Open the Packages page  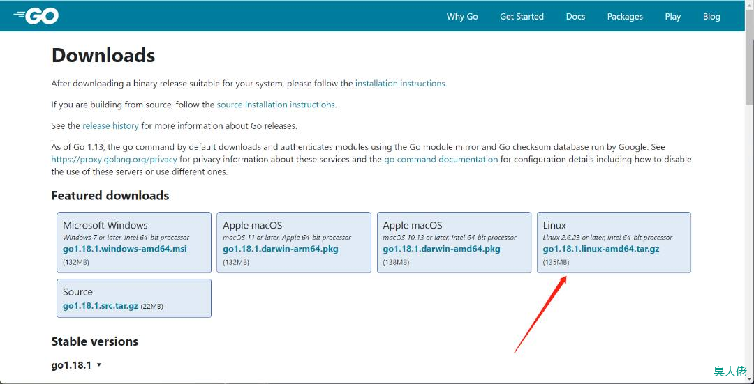click(x=625, y=16)
